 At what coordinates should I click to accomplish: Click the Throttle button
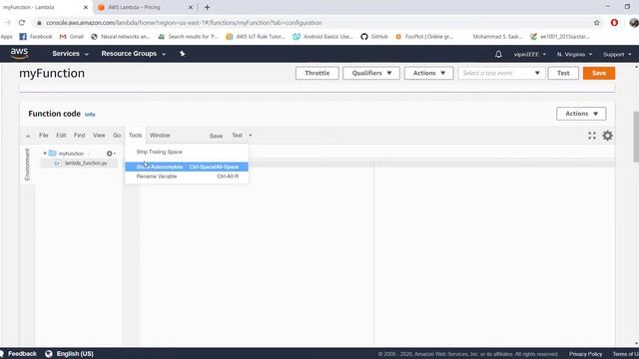318,73
